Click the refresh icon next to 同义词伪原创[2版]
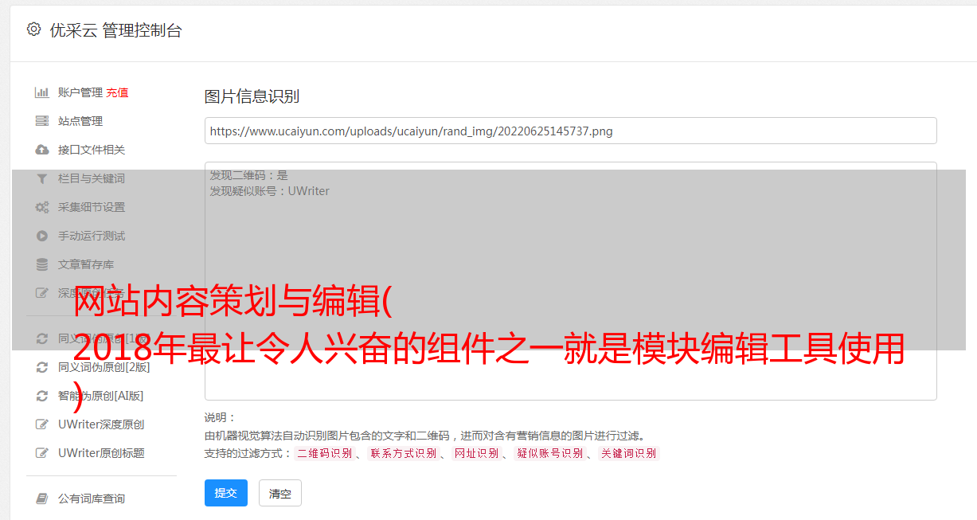The height and width of the screenshot is (520, 977). 42,367
